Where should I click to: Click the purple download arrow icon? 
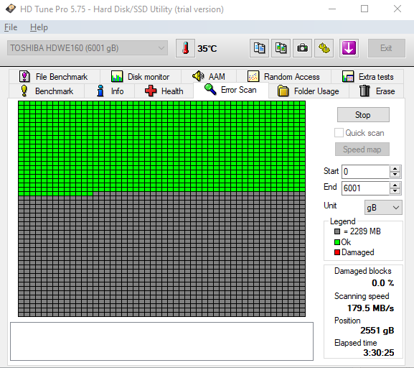(349, 48)
